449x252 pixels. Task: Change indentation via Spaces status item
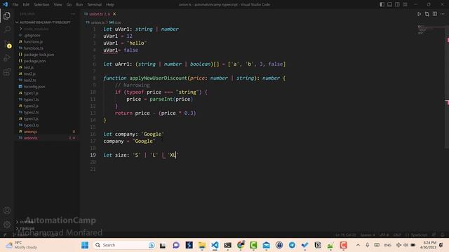click(368, 235)
